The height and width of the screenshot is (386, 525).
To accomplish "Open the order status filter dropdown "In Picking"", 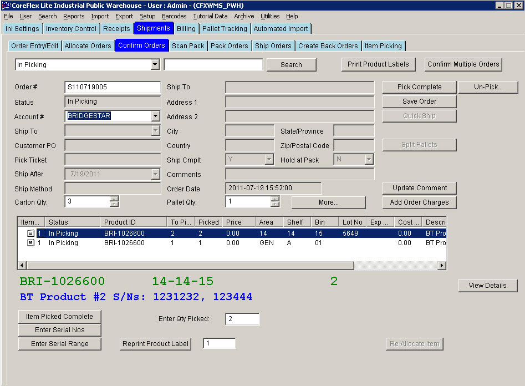I will coord(155,64).
